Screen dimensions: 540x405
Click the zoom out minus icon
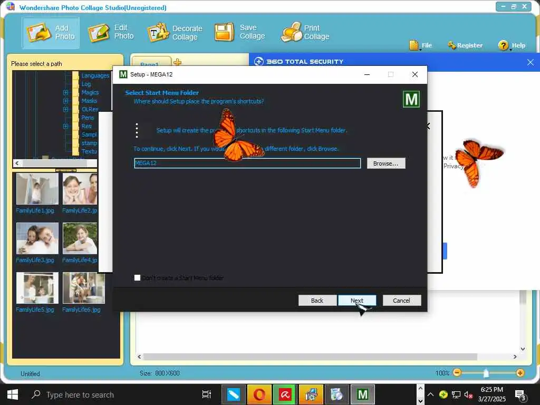click(x=457, y=373)
